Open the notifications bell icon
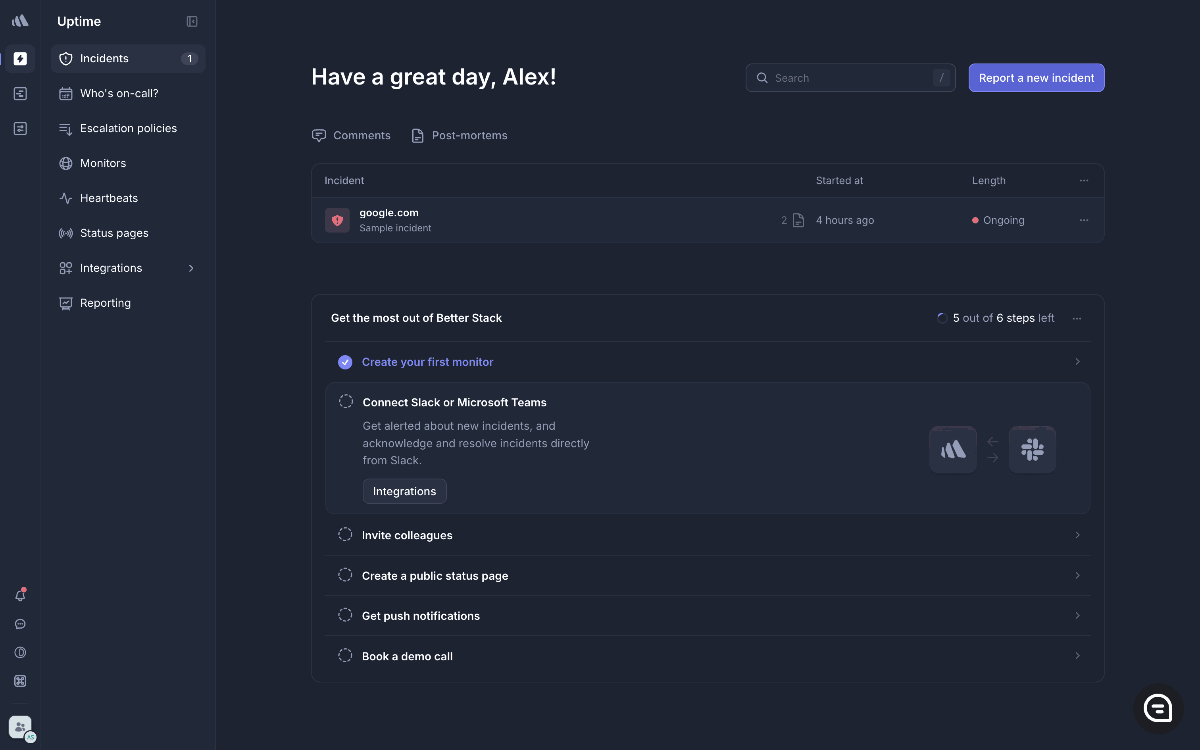Screen dimensions: 1200x750 point(20,595)
